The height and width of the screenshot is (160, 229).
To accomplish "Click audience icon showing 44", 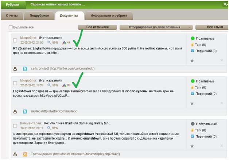I will click(x=64, y=43).
